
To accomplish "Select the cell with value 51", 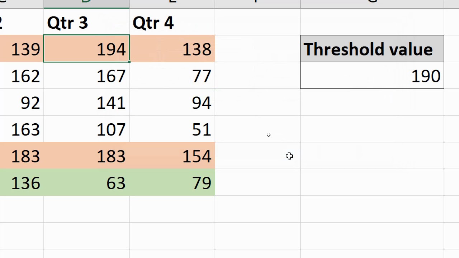I will pyautogui.click(x=172, y=129).
